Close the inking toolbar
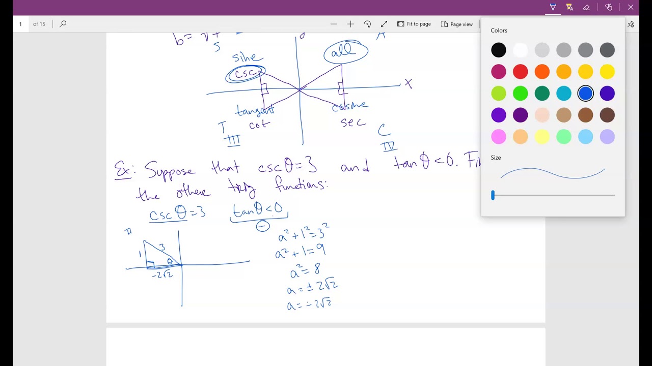The height and width of the screenshot is (366, 652). point(631,7)
